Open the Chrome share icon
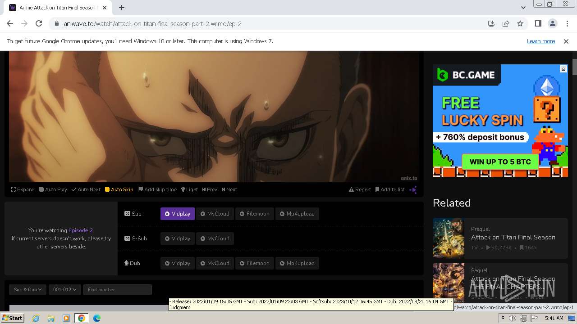Viewport: 577px width, 324px height. click(x=506, y=23)
